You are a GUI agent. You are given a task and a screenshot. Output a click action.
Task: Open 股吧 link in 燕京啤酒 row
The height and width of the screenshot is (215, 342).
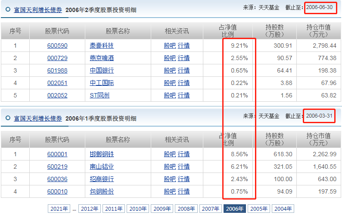(x=170, y=58)
